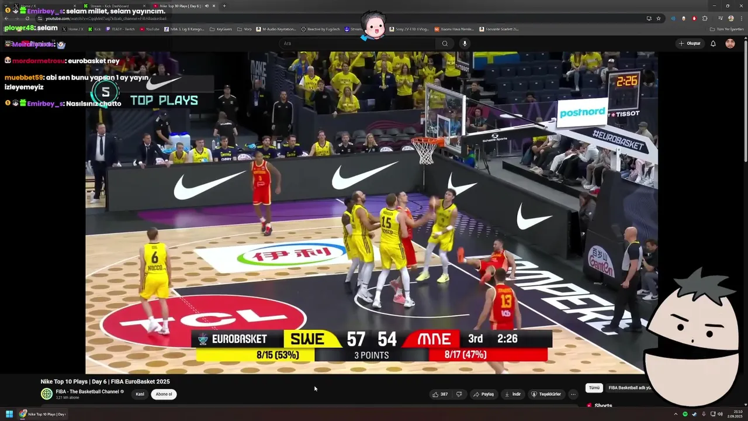Click the Abone ol subscribe button

point(164,394)
